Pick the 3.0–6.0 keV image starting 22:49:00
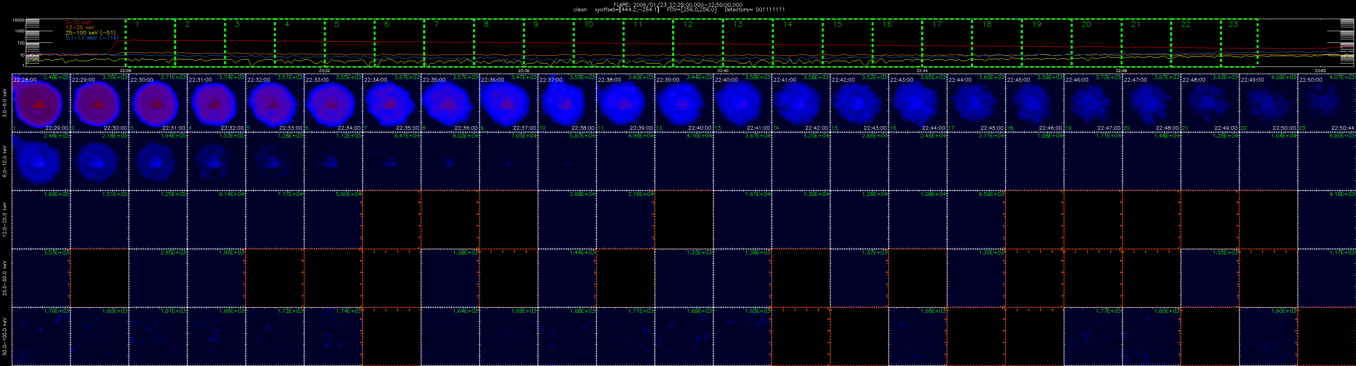This screenshot has height=366, width=1356. [1268, 103]
